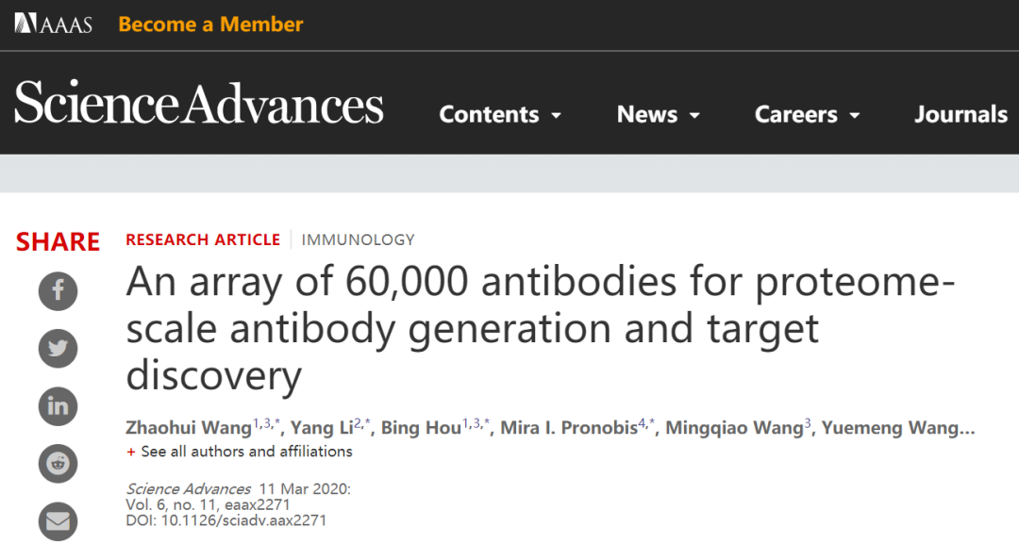This screenshot has width=1019, height=560.
Task: Go to Science Advances home logo
Action: (199, 104)
